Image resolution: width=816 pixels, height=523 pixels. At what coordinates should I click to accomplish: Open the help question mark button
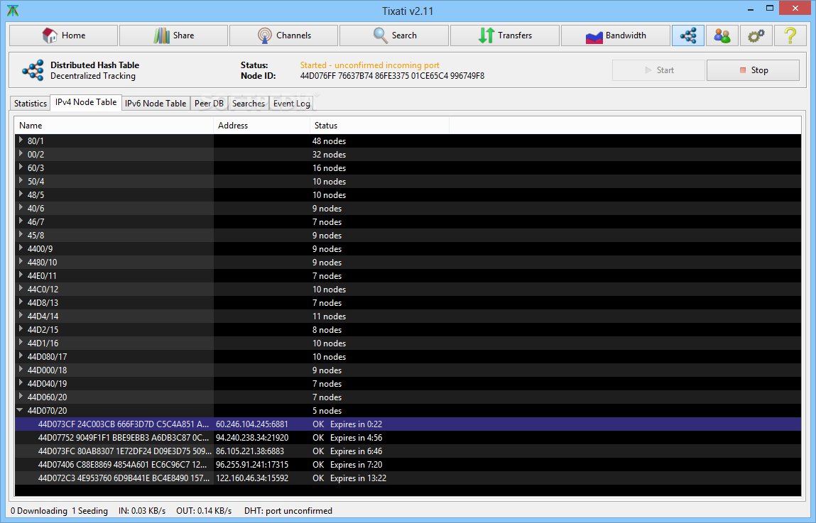[x=790, y=35]
